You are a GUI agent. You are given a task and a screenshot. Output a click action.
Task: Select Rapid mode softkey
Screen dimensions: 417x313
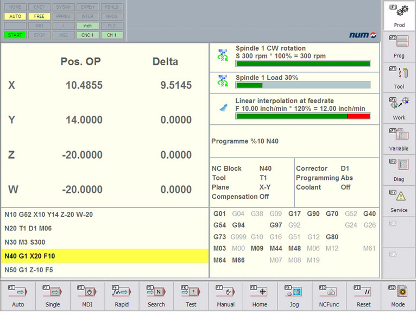pos(122,296)
